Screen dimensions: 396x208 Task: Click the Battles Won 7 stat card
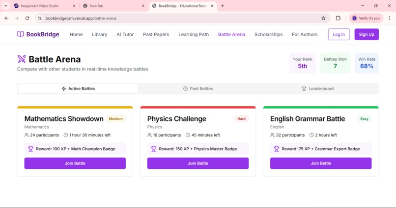[x=335, y=63]
